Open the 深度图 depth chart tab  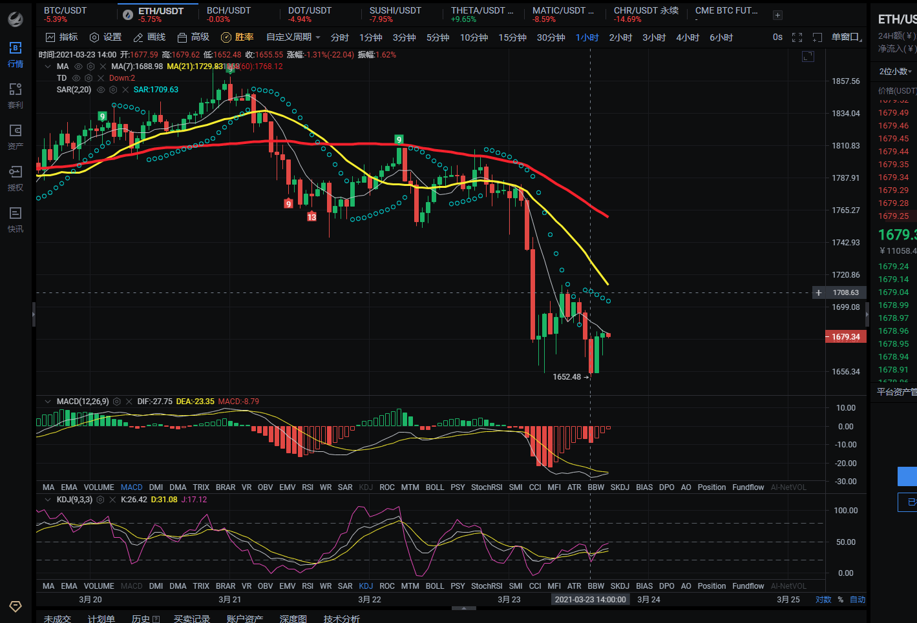[x=293, y=618]
